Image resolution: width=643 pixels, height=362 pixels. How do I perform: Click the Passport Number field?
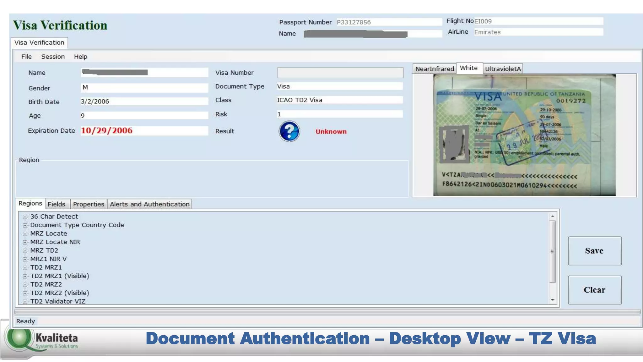tap(389, 22)
